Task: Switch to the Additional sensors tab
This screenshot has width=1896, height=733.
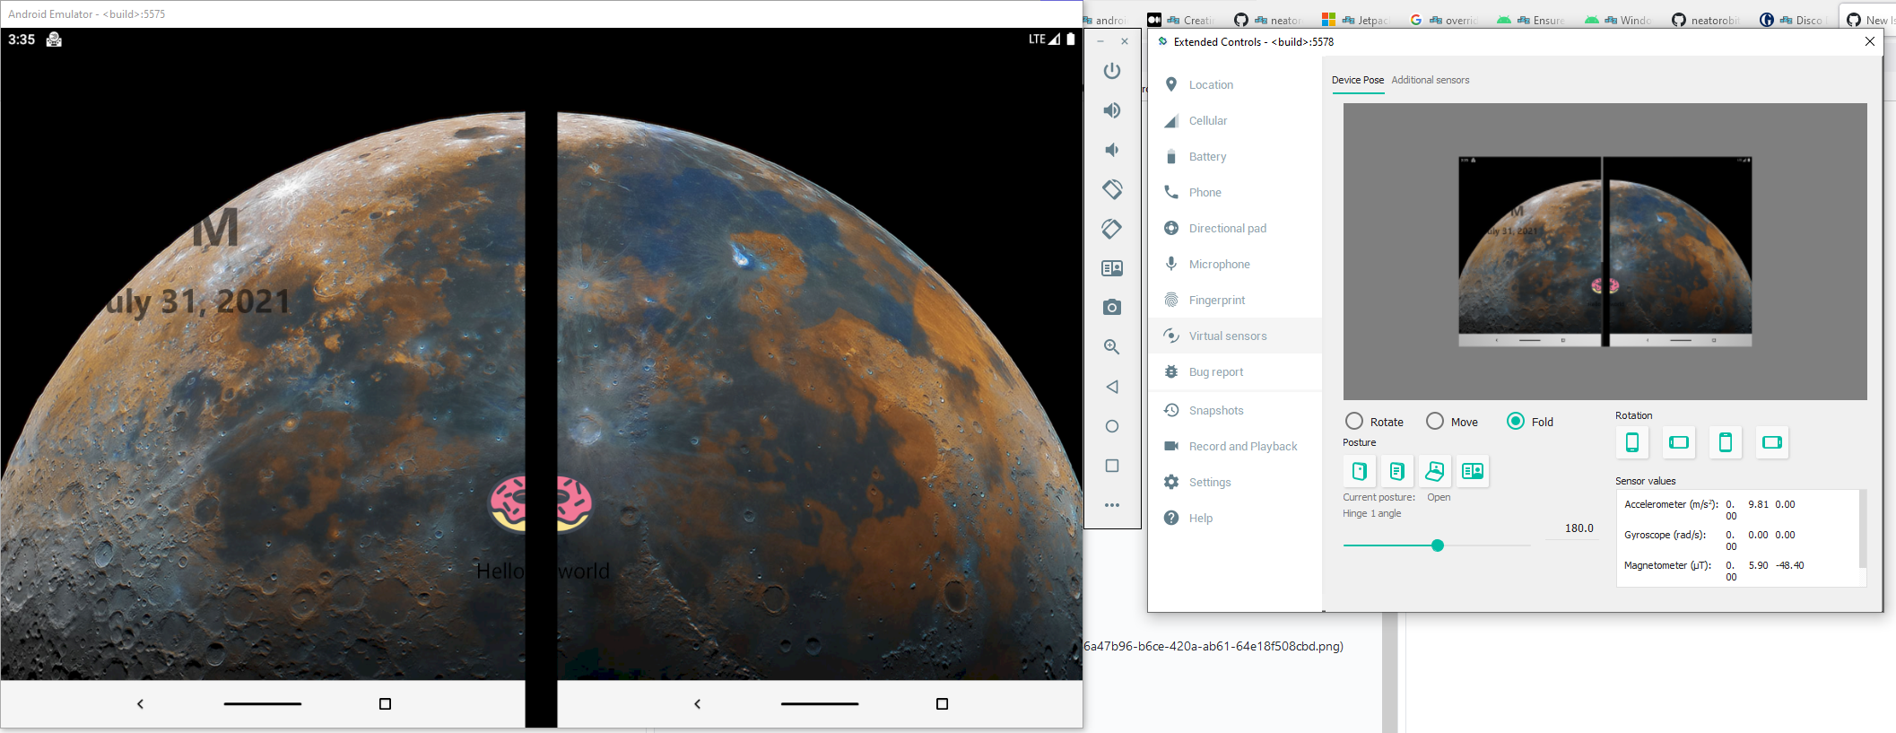Action: point(1431,80)
